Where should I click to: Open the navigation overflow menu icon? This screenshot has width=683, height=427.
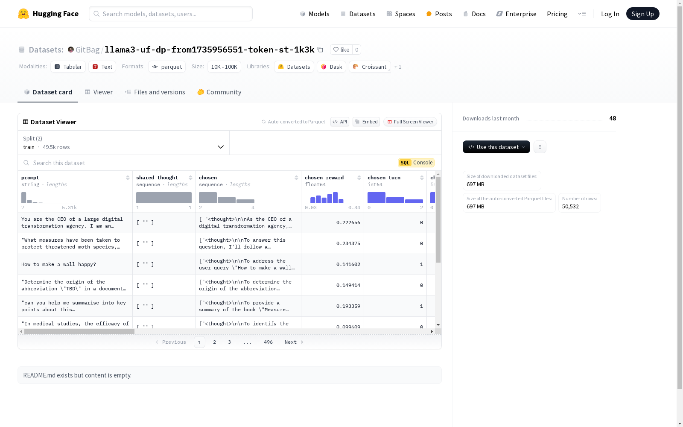tap(582, 14)
